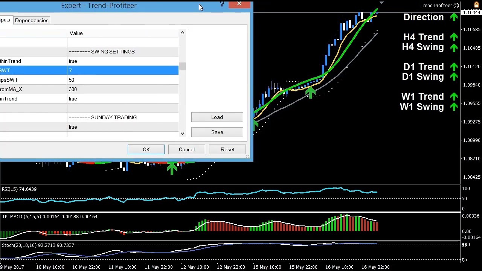Click the Direction up arrow

tap(454, 17)
